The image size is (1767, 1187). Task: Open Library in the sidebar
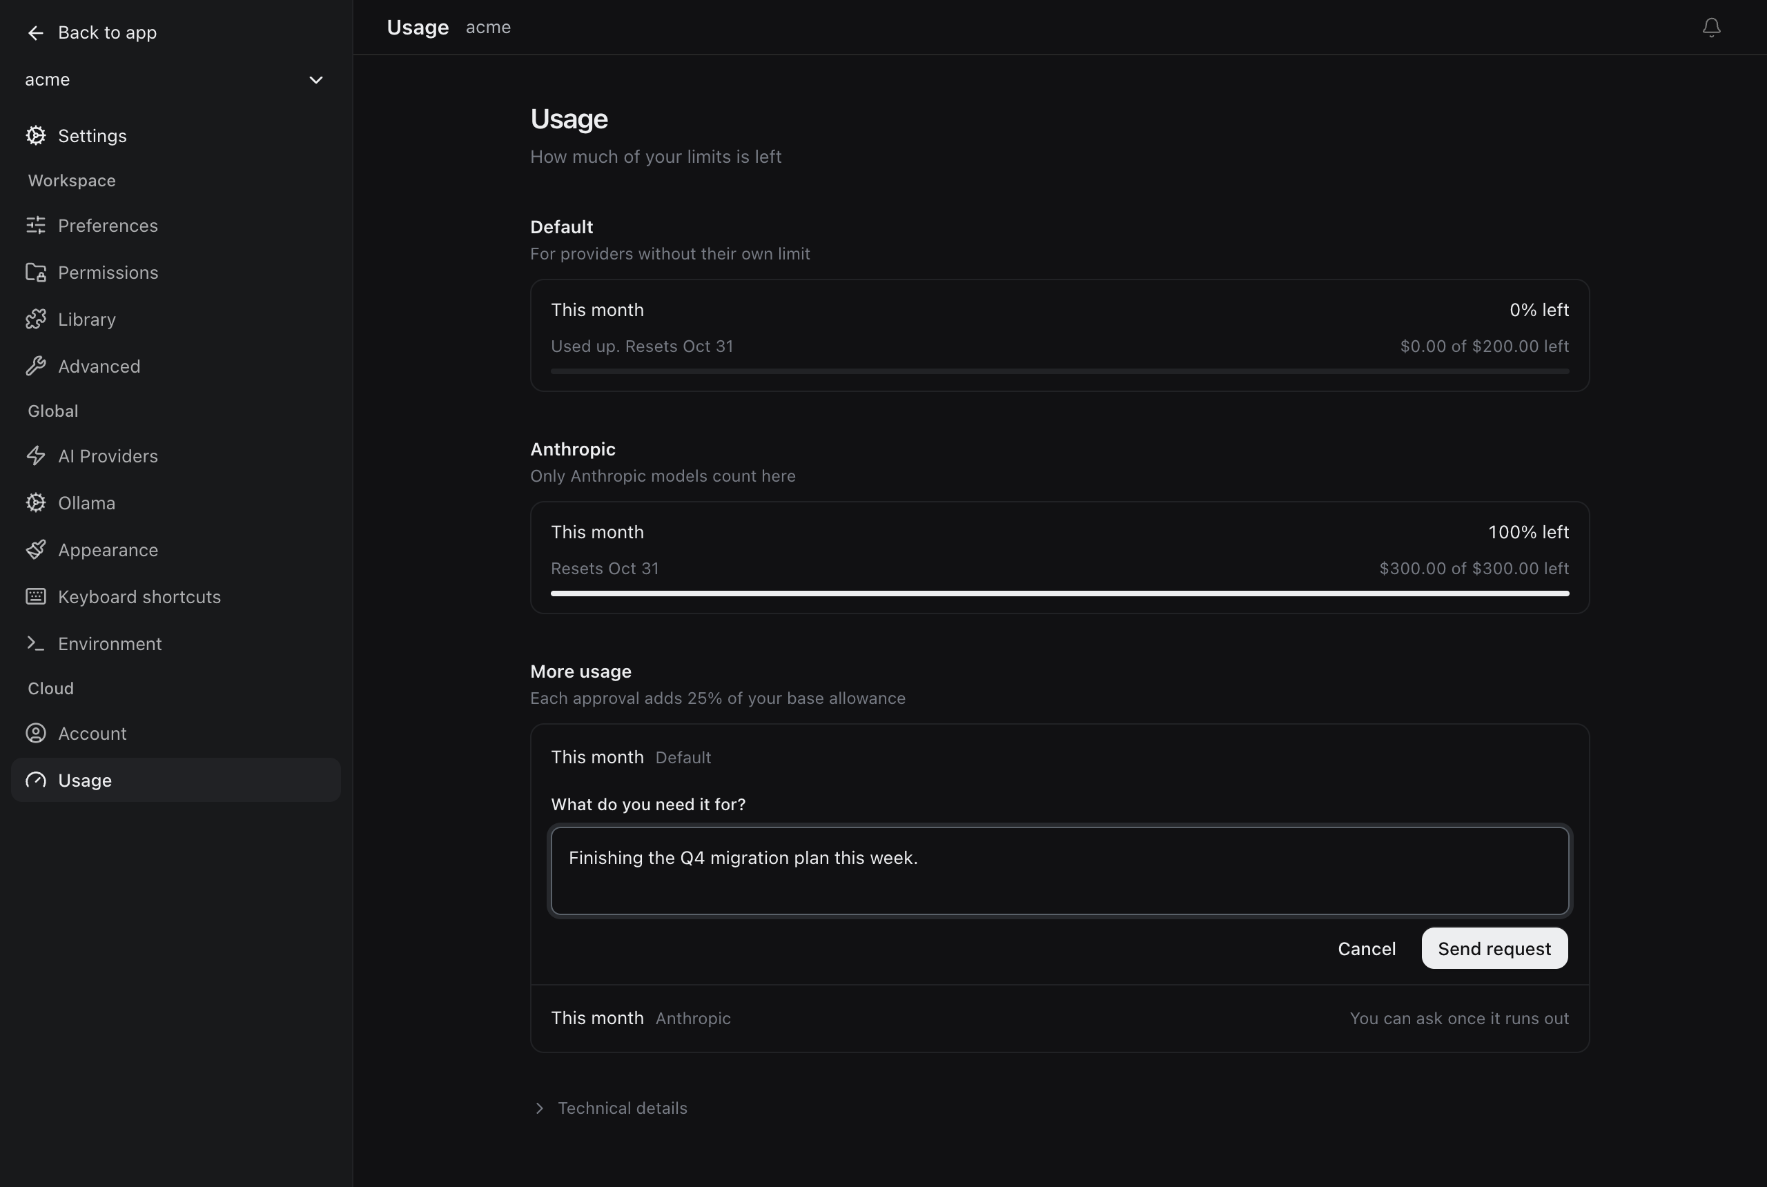click(x=175, y=320)
